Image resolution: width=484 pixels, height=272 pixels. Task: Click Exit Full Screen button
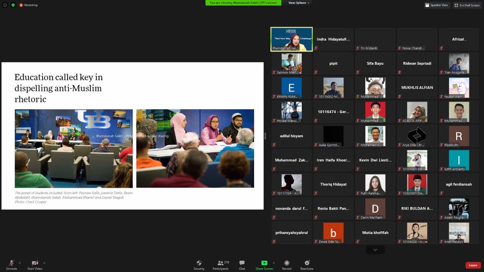coord(467,5)
